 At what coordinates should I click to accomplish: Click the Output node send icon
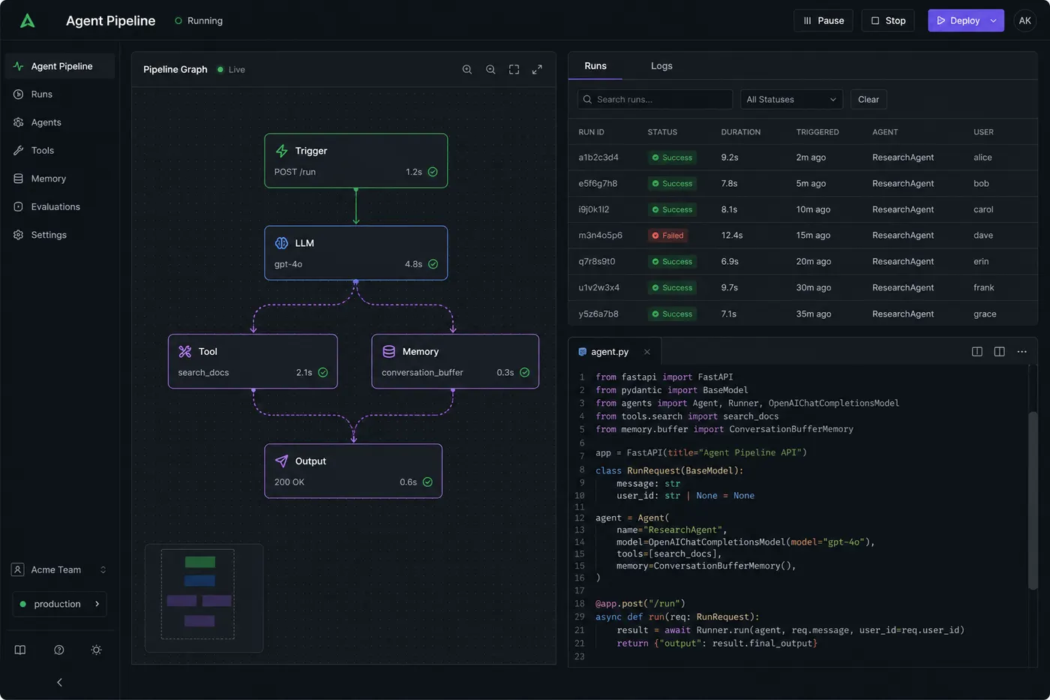[282, 461]
